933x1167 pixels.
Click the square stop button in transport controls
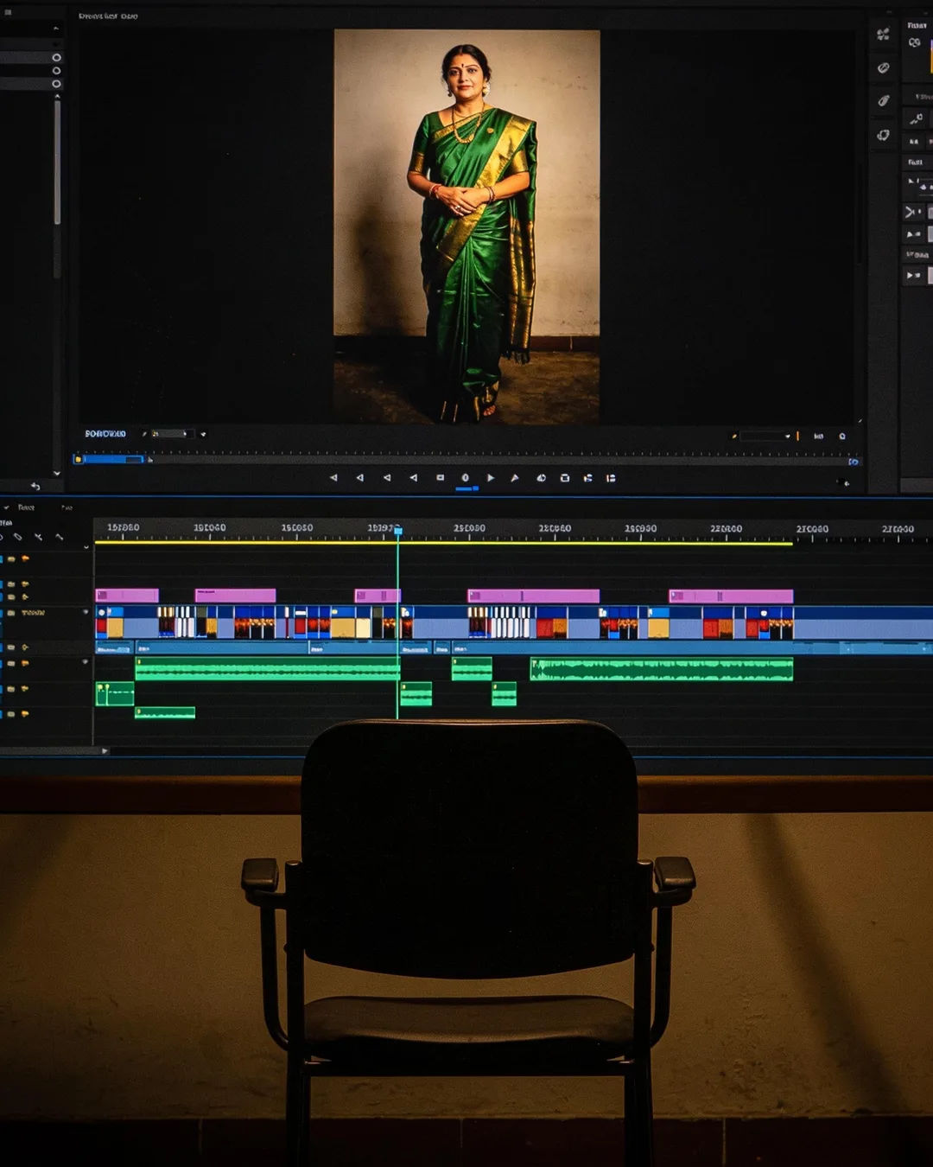point(441,477)
